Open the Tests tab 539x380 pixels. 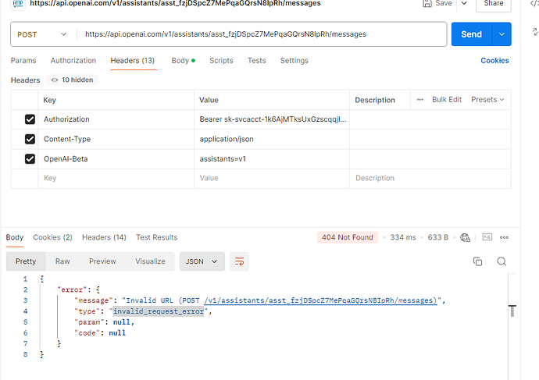(257, 60)
